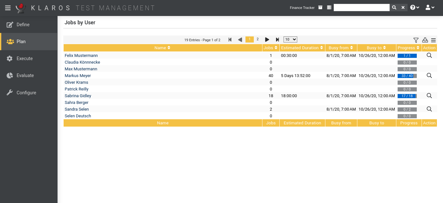Click Sabrina Gidley's 17 / 18 progress bar

click(407, 96)
